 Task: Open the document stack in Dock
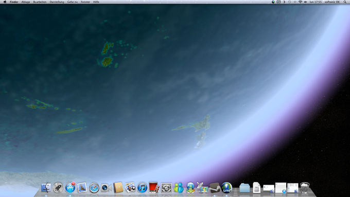(257, 187)
